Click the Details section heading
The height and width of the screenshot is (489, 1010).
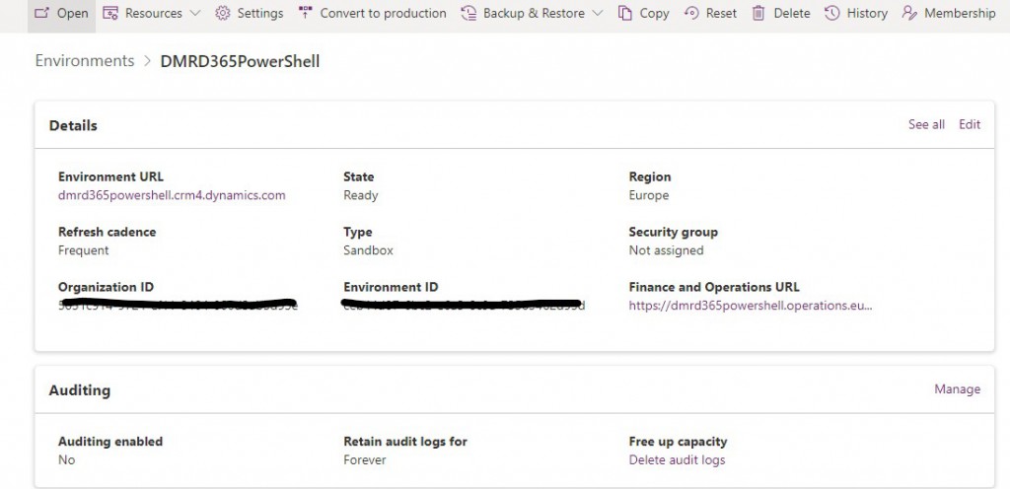[x=73, y=125]
